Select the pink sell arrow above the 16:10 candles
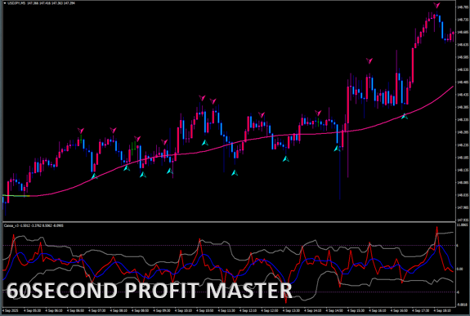Image resolution: width=470 pixels, height=316 pixels. pos(369,61)
